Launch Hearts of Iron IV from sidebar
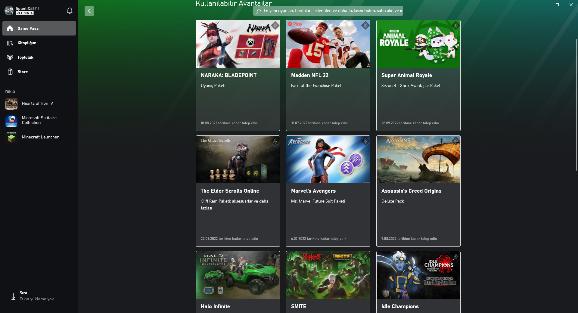This screenshot has height=313, width=578. tap(39, 104)
